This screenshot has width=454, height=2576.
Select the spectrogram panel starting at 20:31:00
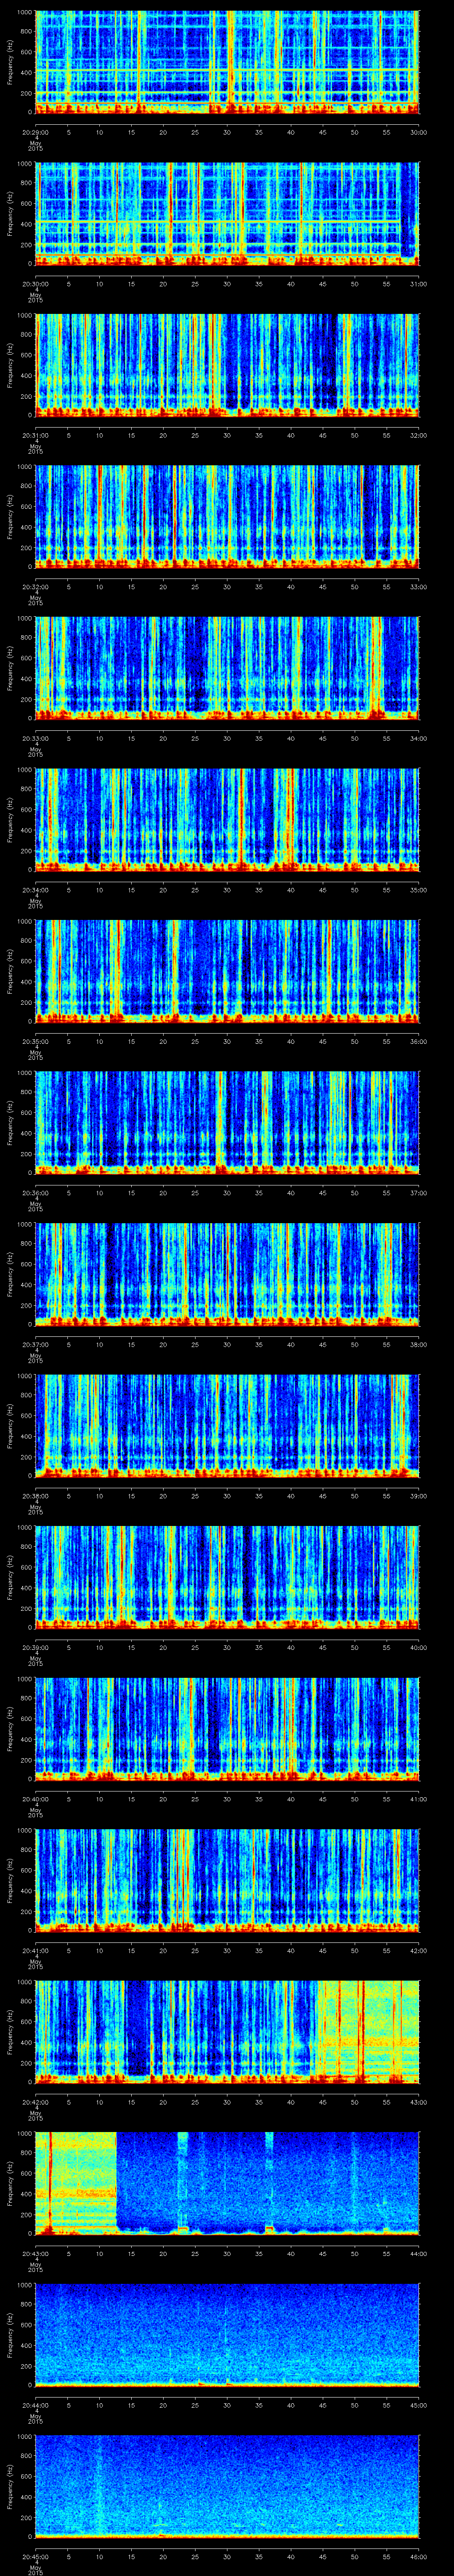227,364
